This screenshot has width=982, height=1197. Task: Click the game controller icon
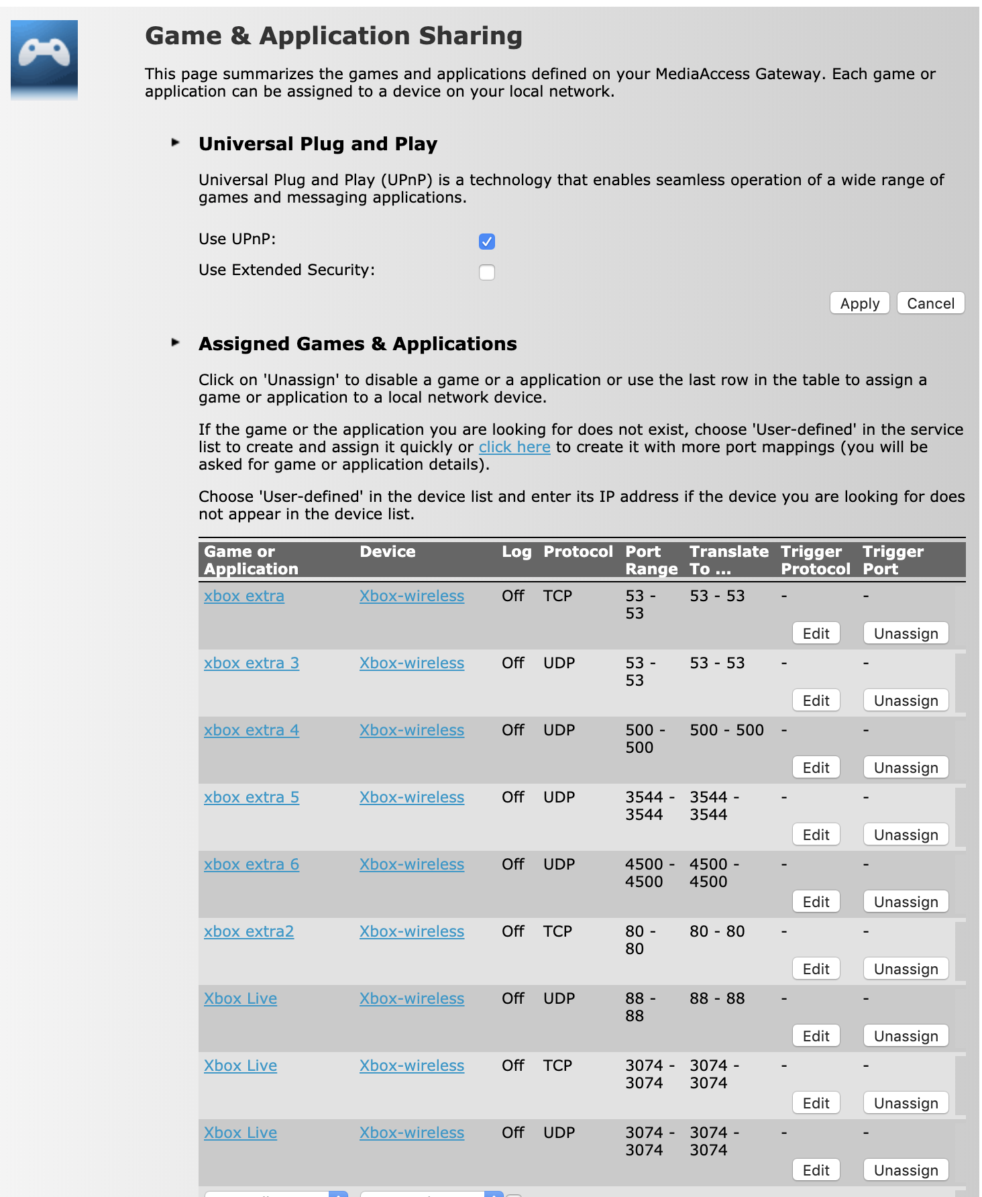click(x=44, y=60)
